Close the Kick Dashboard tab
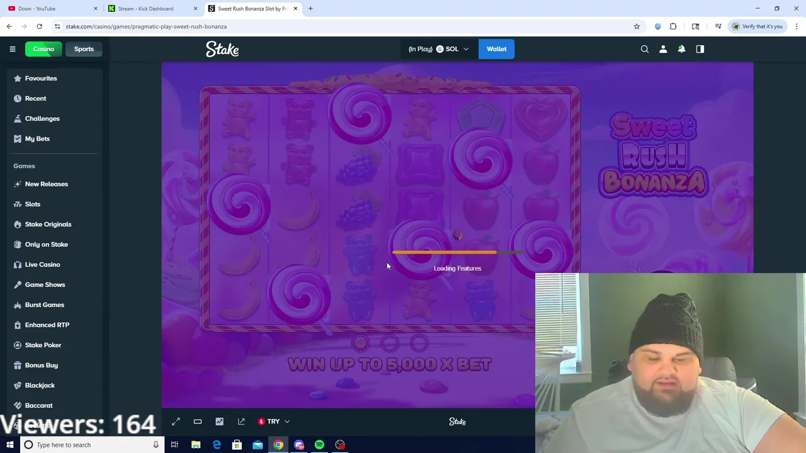Image resolution: width=806 pixels, height=453 pixels. 195,9
